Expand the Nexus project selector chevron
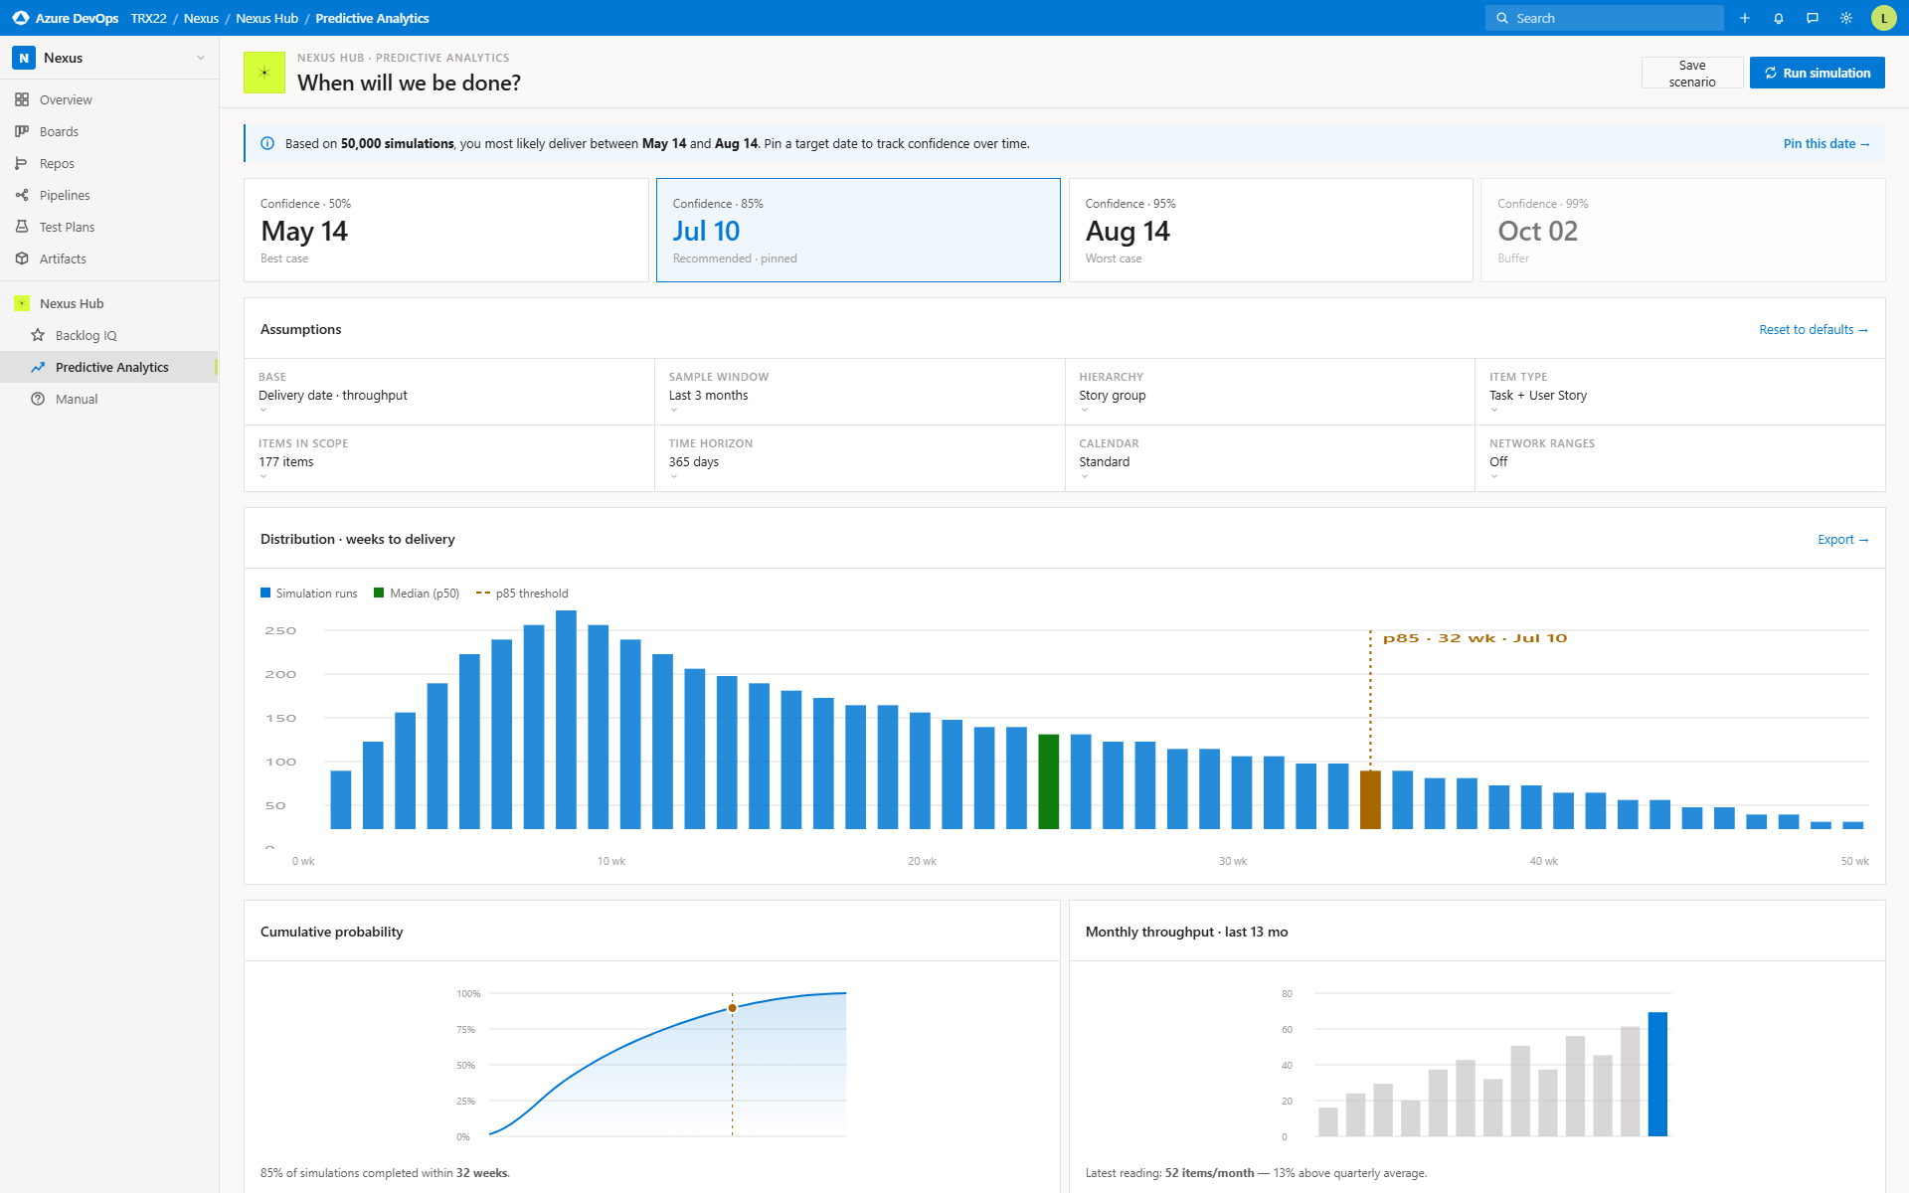Viewport: 1909px width, 1193px height. tap(200, 58)
